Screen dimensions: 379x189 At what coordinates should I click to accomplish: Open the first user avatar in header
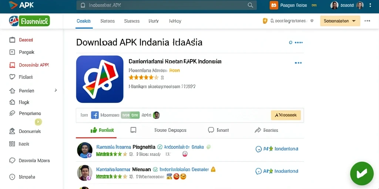coord(334,5)
